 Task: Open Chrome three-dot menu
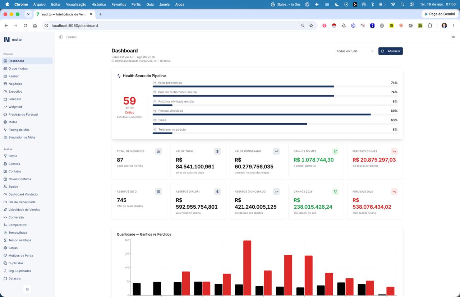point(454,25)
